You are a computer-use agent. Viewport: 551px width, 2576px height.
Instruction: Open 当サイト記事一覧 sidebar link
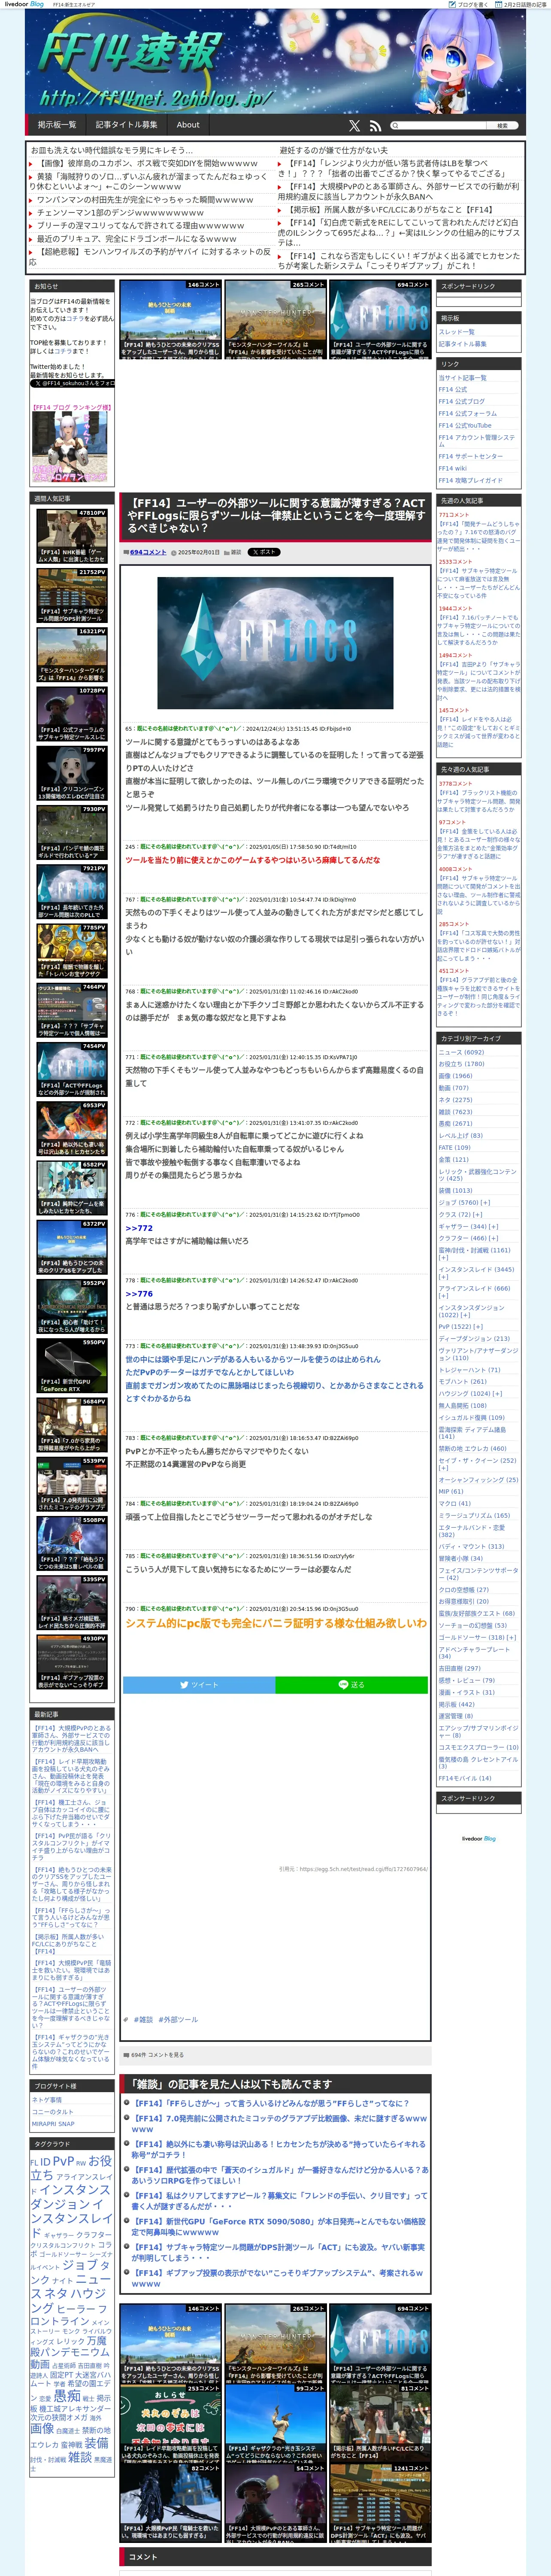(x=462, y=378)
